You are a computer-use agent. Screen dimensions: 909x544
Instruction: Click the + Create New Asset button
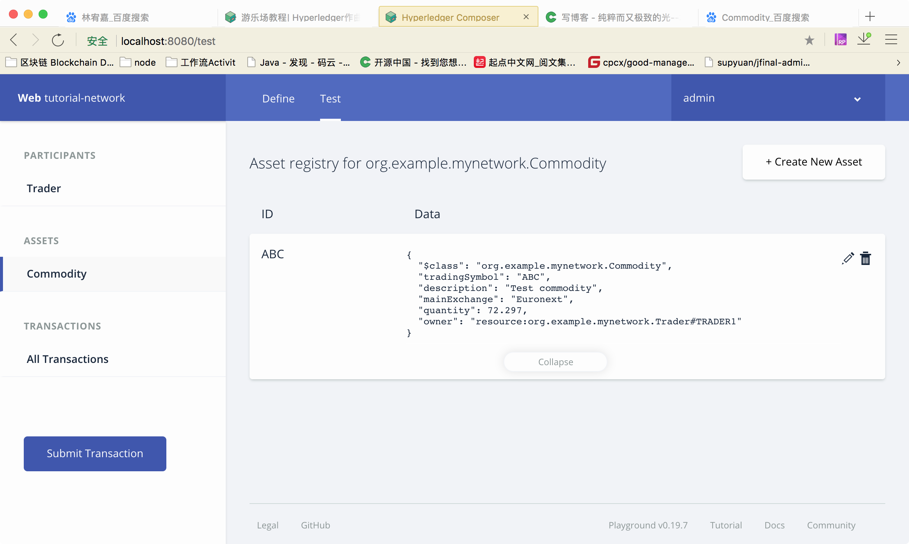pos(813,161)
